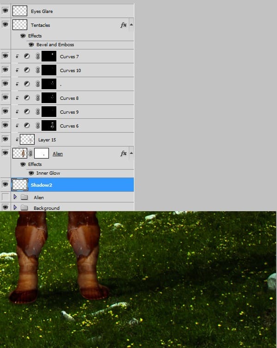Show the hidden Alien group
The image size is (277, 348).
tap(6, 197)
